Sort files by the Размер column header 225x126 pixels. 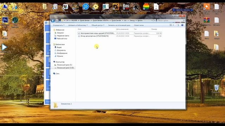click(154, 29)
